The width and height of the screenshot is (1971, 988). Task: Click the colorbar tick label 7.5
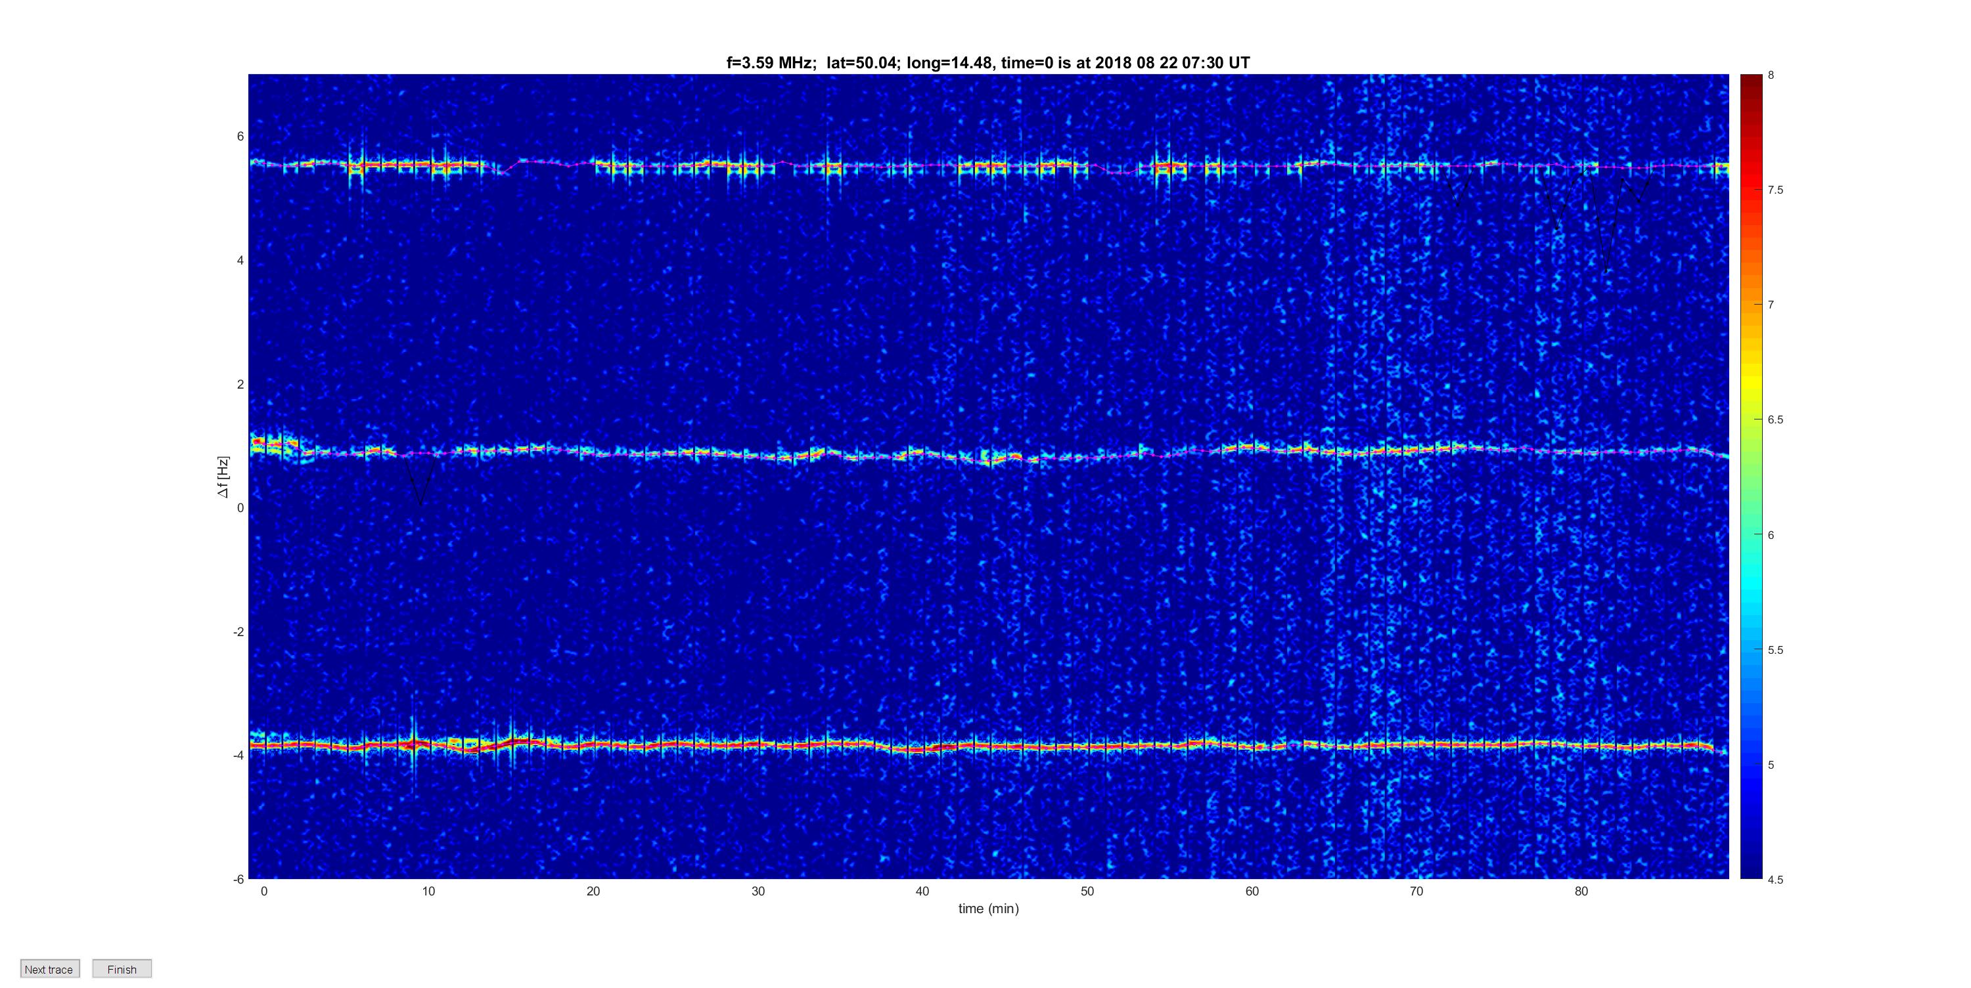click(x=1775, y=190)
